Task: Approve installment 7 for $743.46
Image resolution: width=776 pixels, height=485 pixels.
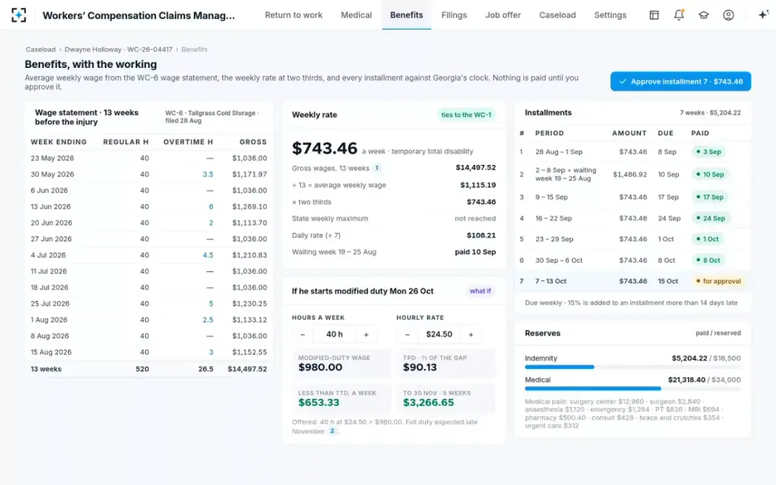Action: click(680, 81)
